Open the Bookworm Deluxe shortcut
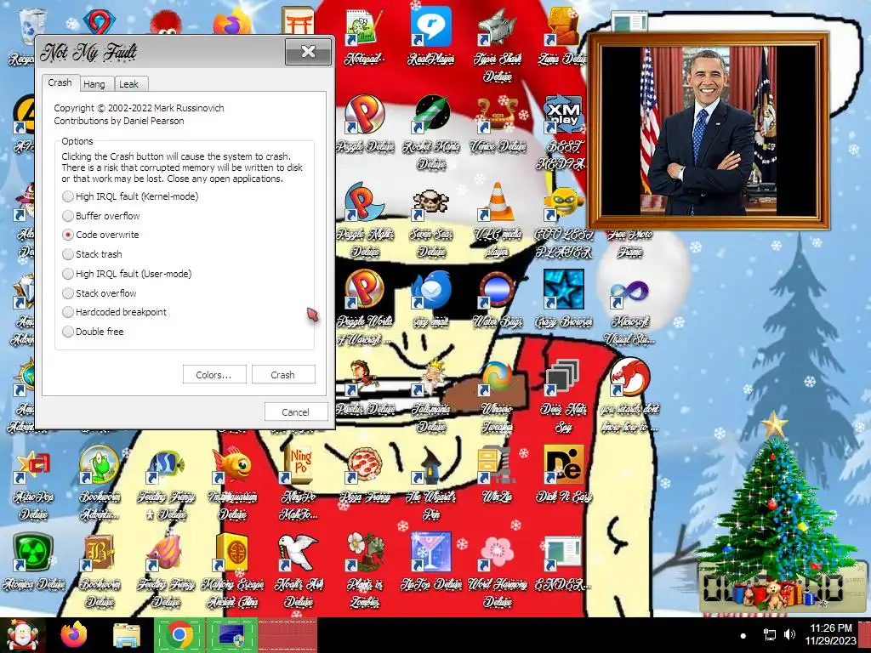Viewport: 871px width, 653px height. point(100,572)
